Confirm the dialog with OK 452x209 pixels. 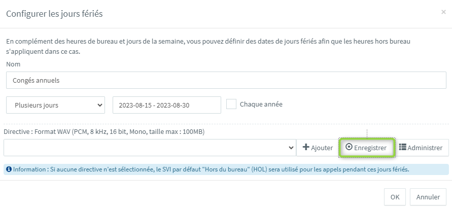point(394,197)
